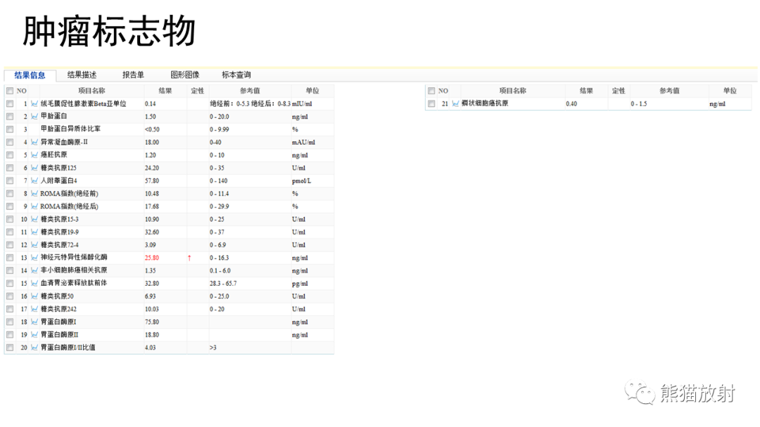
Task: Click the 项目名称 column header in left table
Action: (x=91, y=91)
